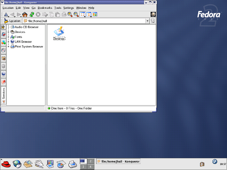
Task: Click the Print toolbar icon
Action: 64,15
